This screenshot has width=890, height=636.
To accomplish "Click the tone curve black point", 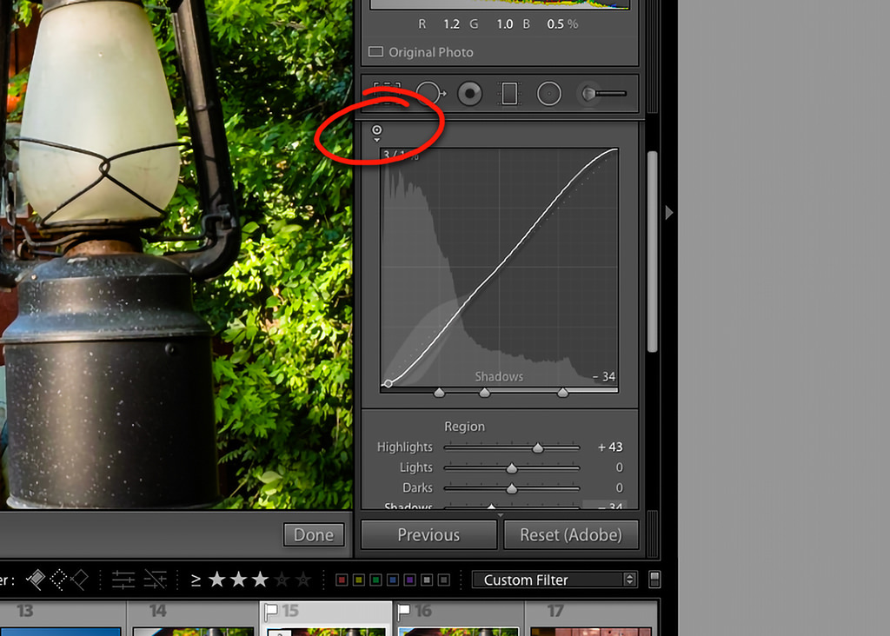I will (x=389, y=383).
